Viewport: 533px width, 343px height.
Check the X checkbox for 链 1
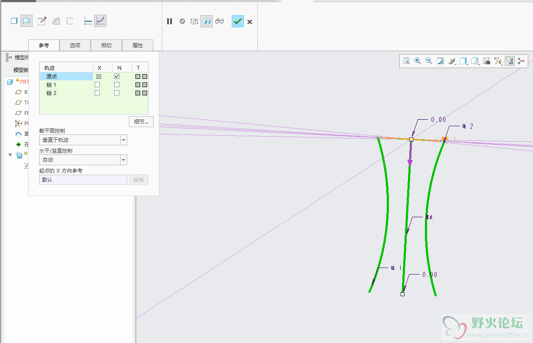97,85
